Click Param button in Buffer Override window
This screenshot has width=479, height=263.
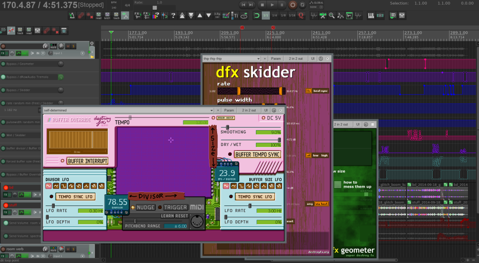point(229,110)
